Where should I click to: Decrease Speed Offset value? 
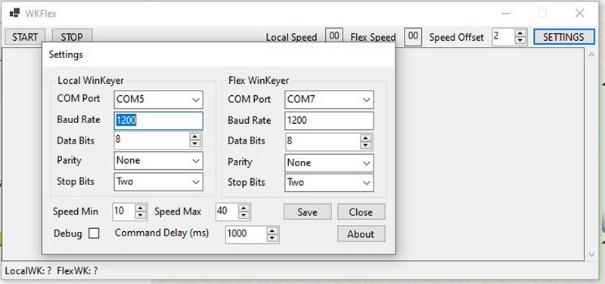(520, 40)
